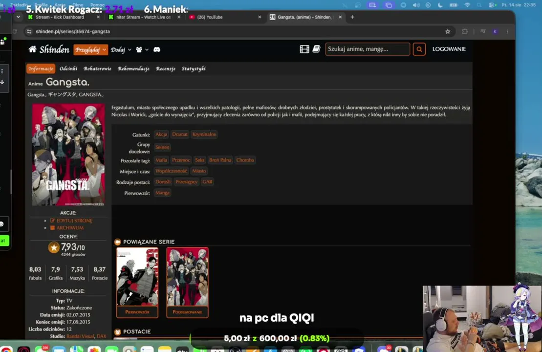Select the Współczesność tag
The width and height of the screenshot is (542, 352).
[171, 171]
